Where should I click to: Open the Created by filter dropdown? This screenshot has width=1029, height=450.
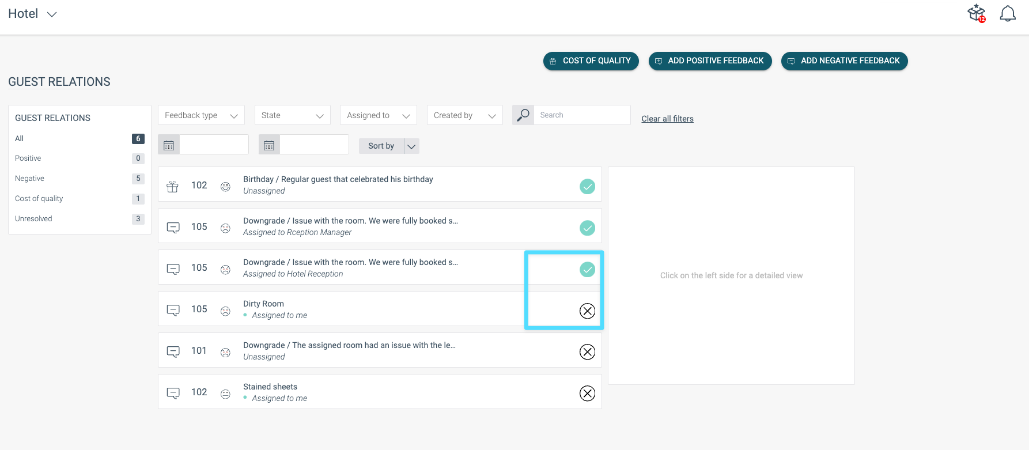coord(465,115)
